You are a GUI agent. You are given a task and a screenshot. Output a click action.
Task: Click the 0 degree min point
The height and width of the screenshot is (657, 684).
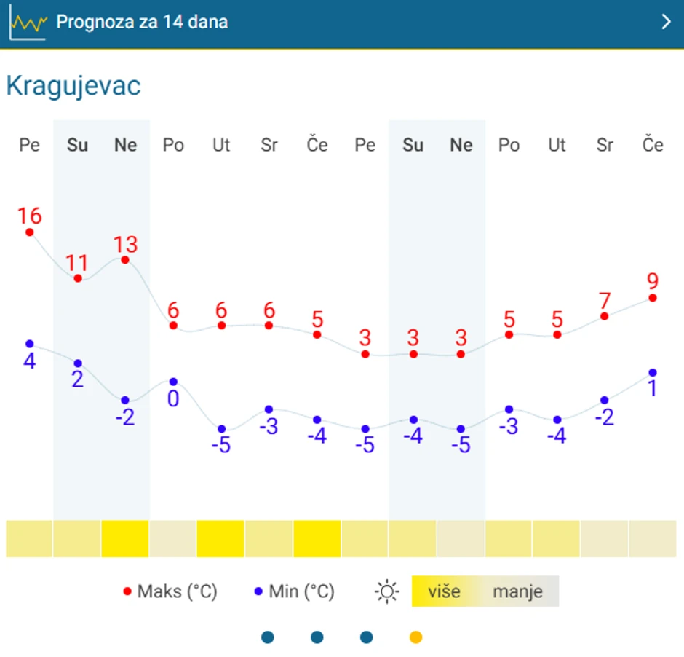173,382
